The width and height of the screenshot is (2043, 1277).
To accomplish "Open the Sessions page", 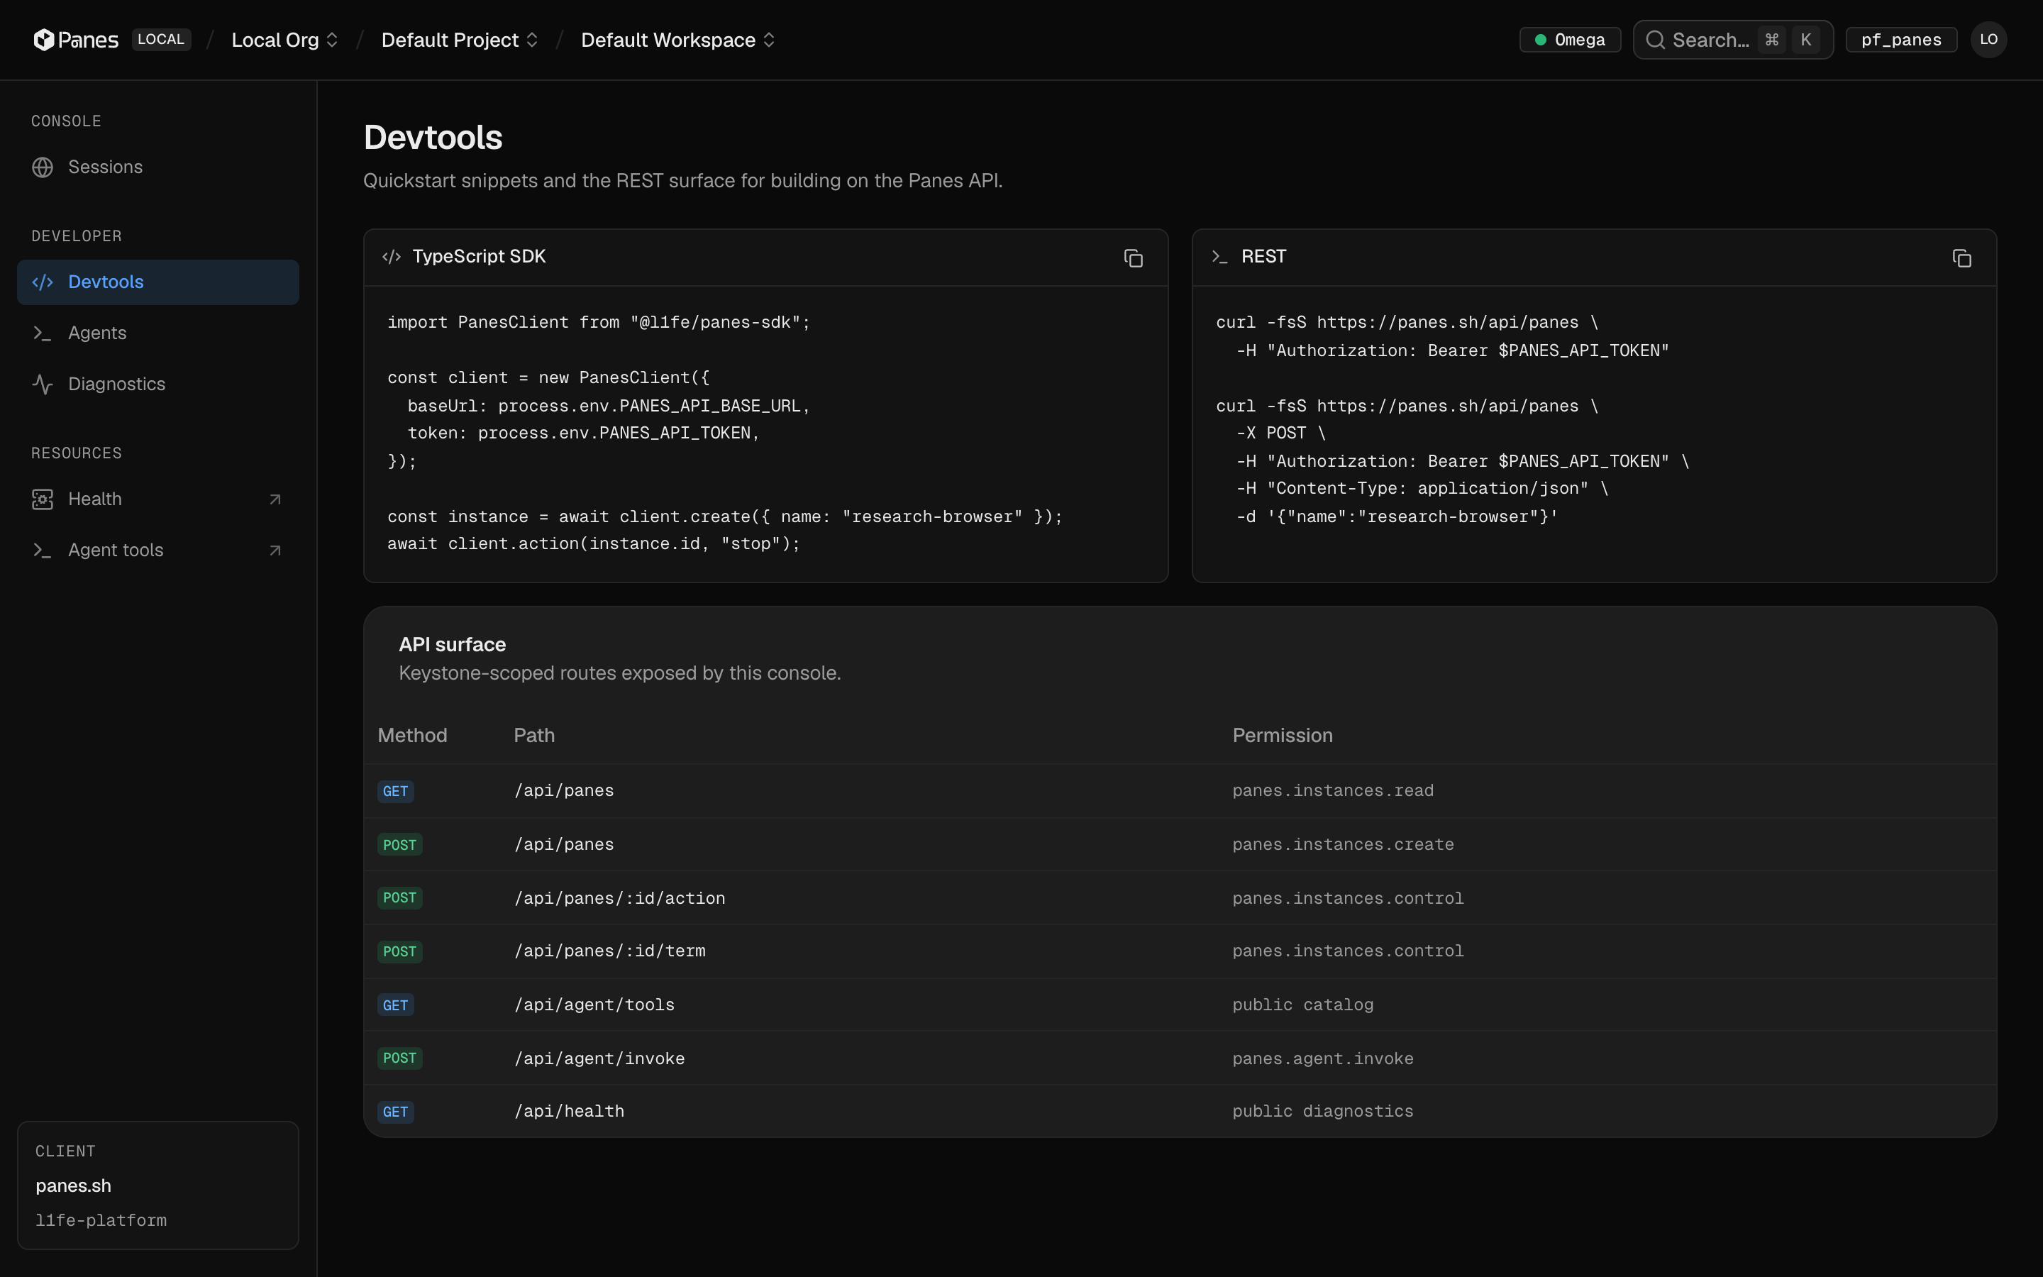I will coord(158,167).
